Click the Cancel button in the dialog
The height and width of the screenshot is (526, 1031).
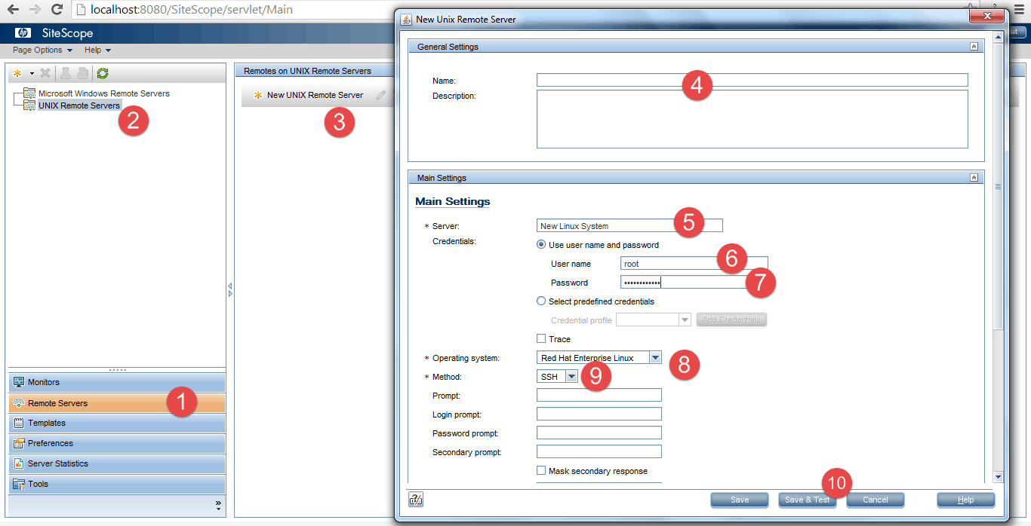(x=876, y=500)
